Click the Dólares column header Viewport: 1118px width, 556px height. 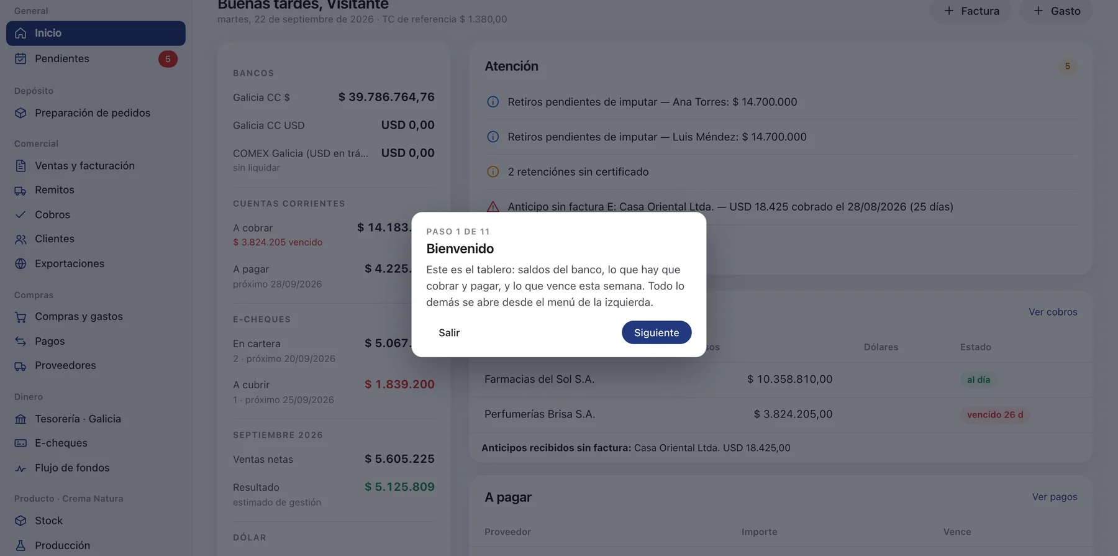[881, 347]
